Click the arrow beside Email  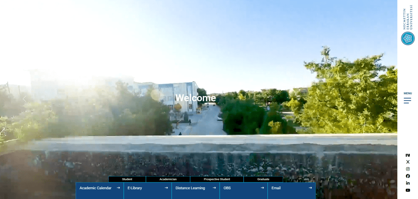pyautogui.click(x=310, y=188)
